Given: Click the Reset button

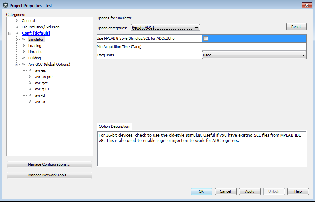Looking at the screenshot, I should point(296,27).
